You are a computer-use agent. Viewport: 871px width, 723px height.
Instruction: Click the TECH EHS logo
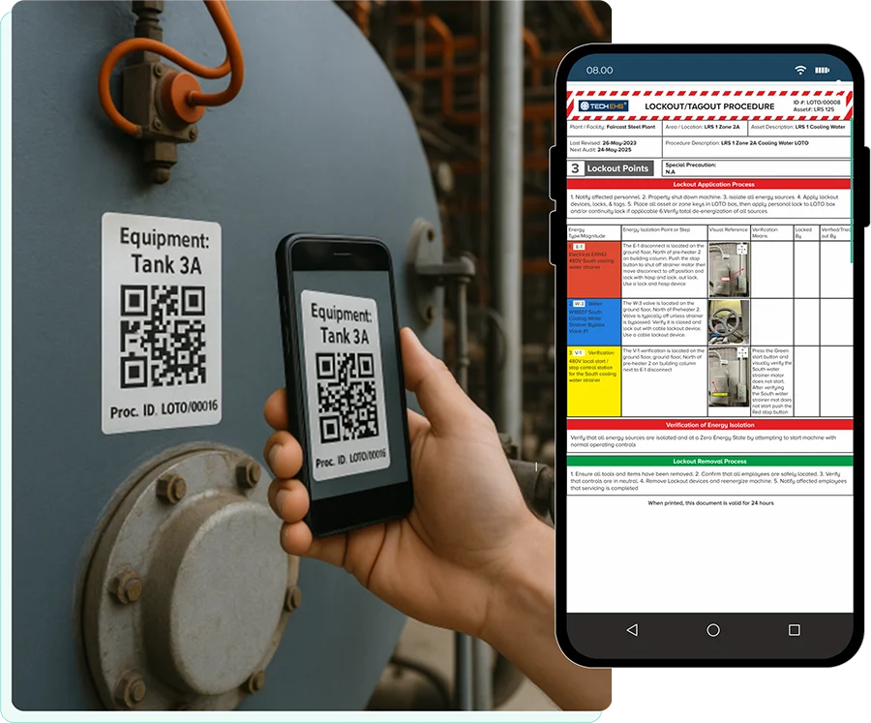coord(603,106)
